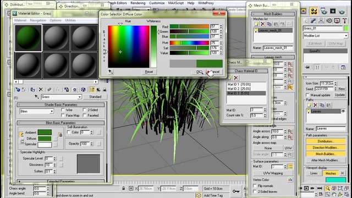Viewport: 352px width, 198px height.
Task: Open MAXScript menu
Action: 176,3
